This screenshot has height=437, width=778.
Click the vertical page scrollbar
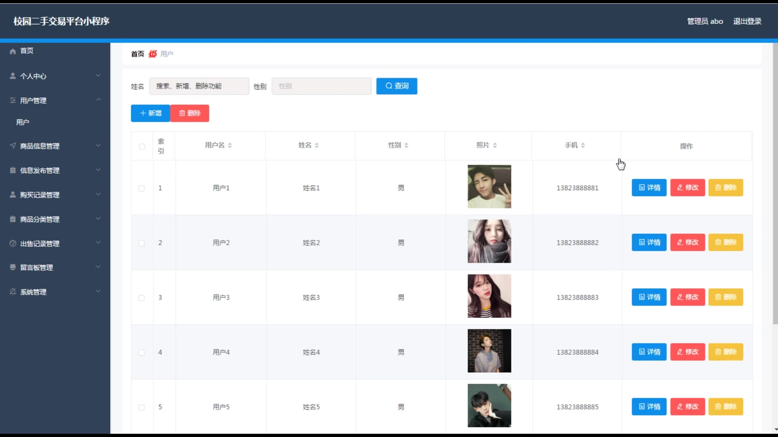click(775, 184)
